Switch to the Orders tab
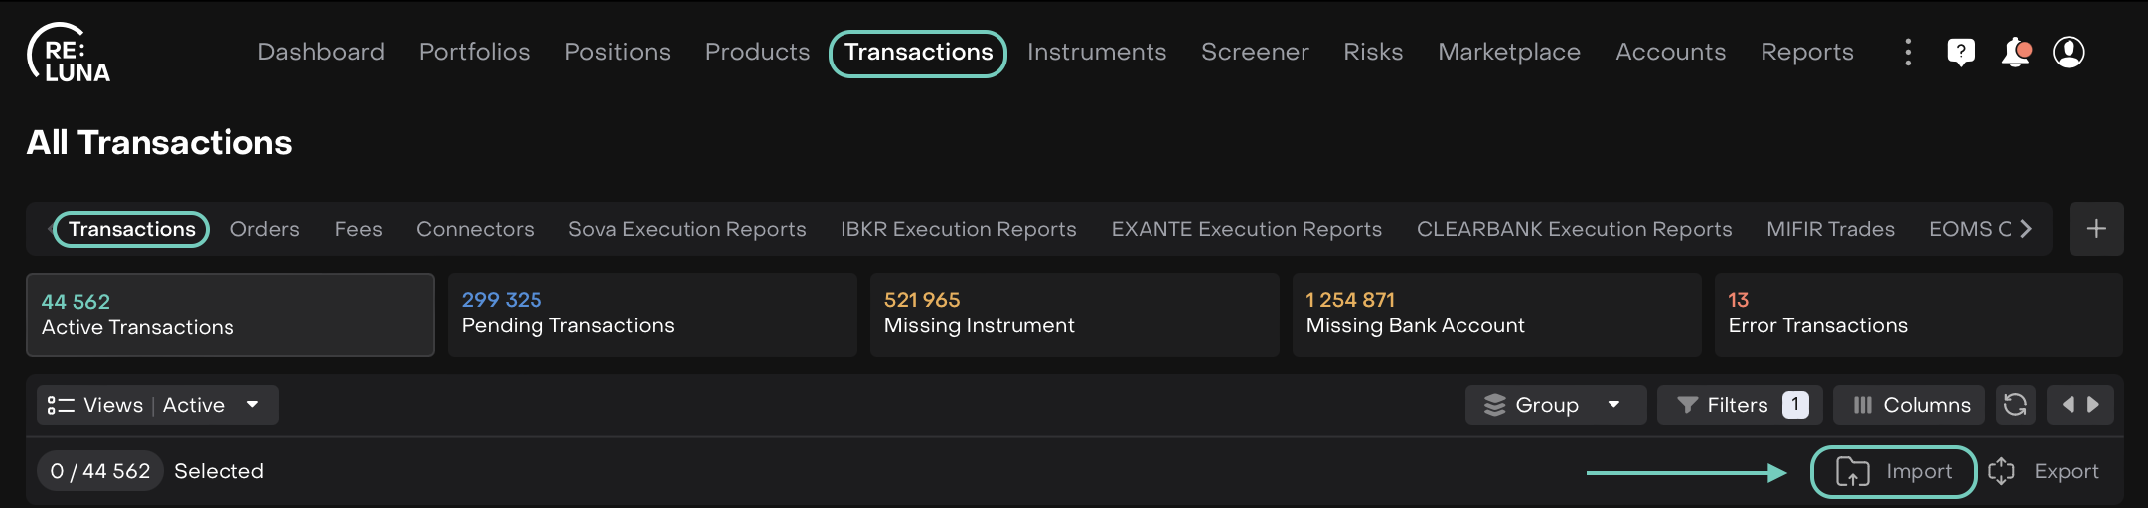 point(264,229)
